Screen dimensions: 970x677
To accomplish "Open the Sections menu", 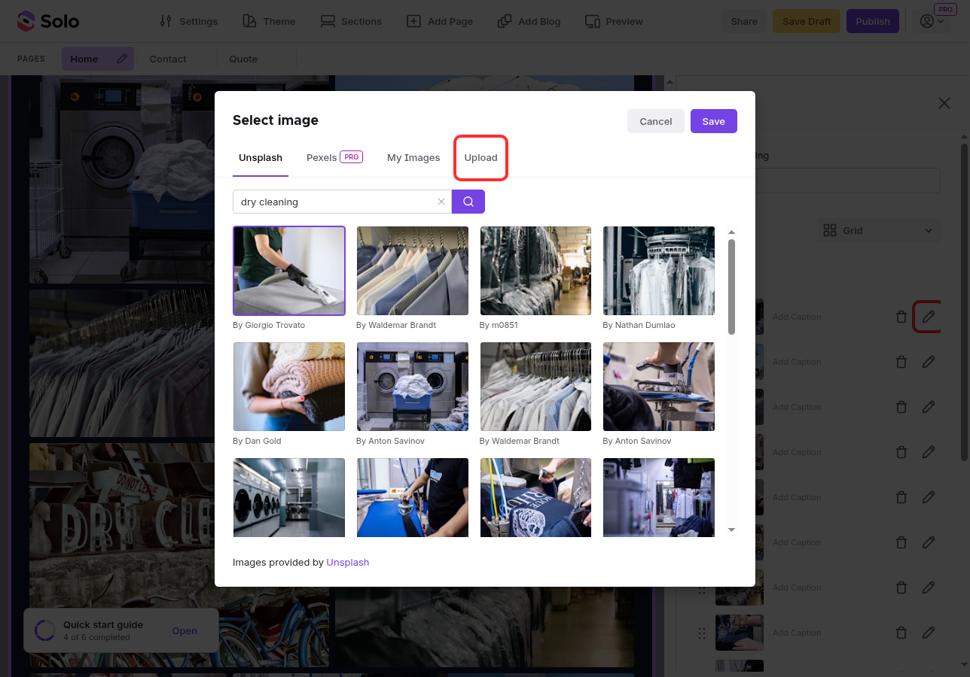I will pyautogui.click(x=351, y=21).
